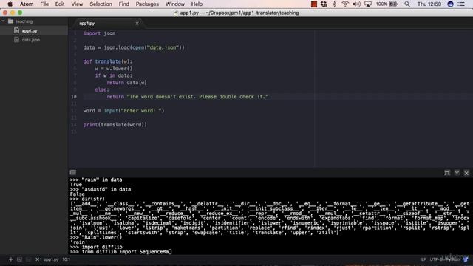Click the json.load data assignment line
Image resolution: width=473 pixels, height=266 pixels.
point(134,47)
